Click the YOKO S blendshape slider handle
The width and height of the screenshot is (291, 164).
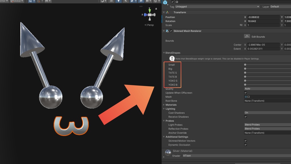(245, 81)
